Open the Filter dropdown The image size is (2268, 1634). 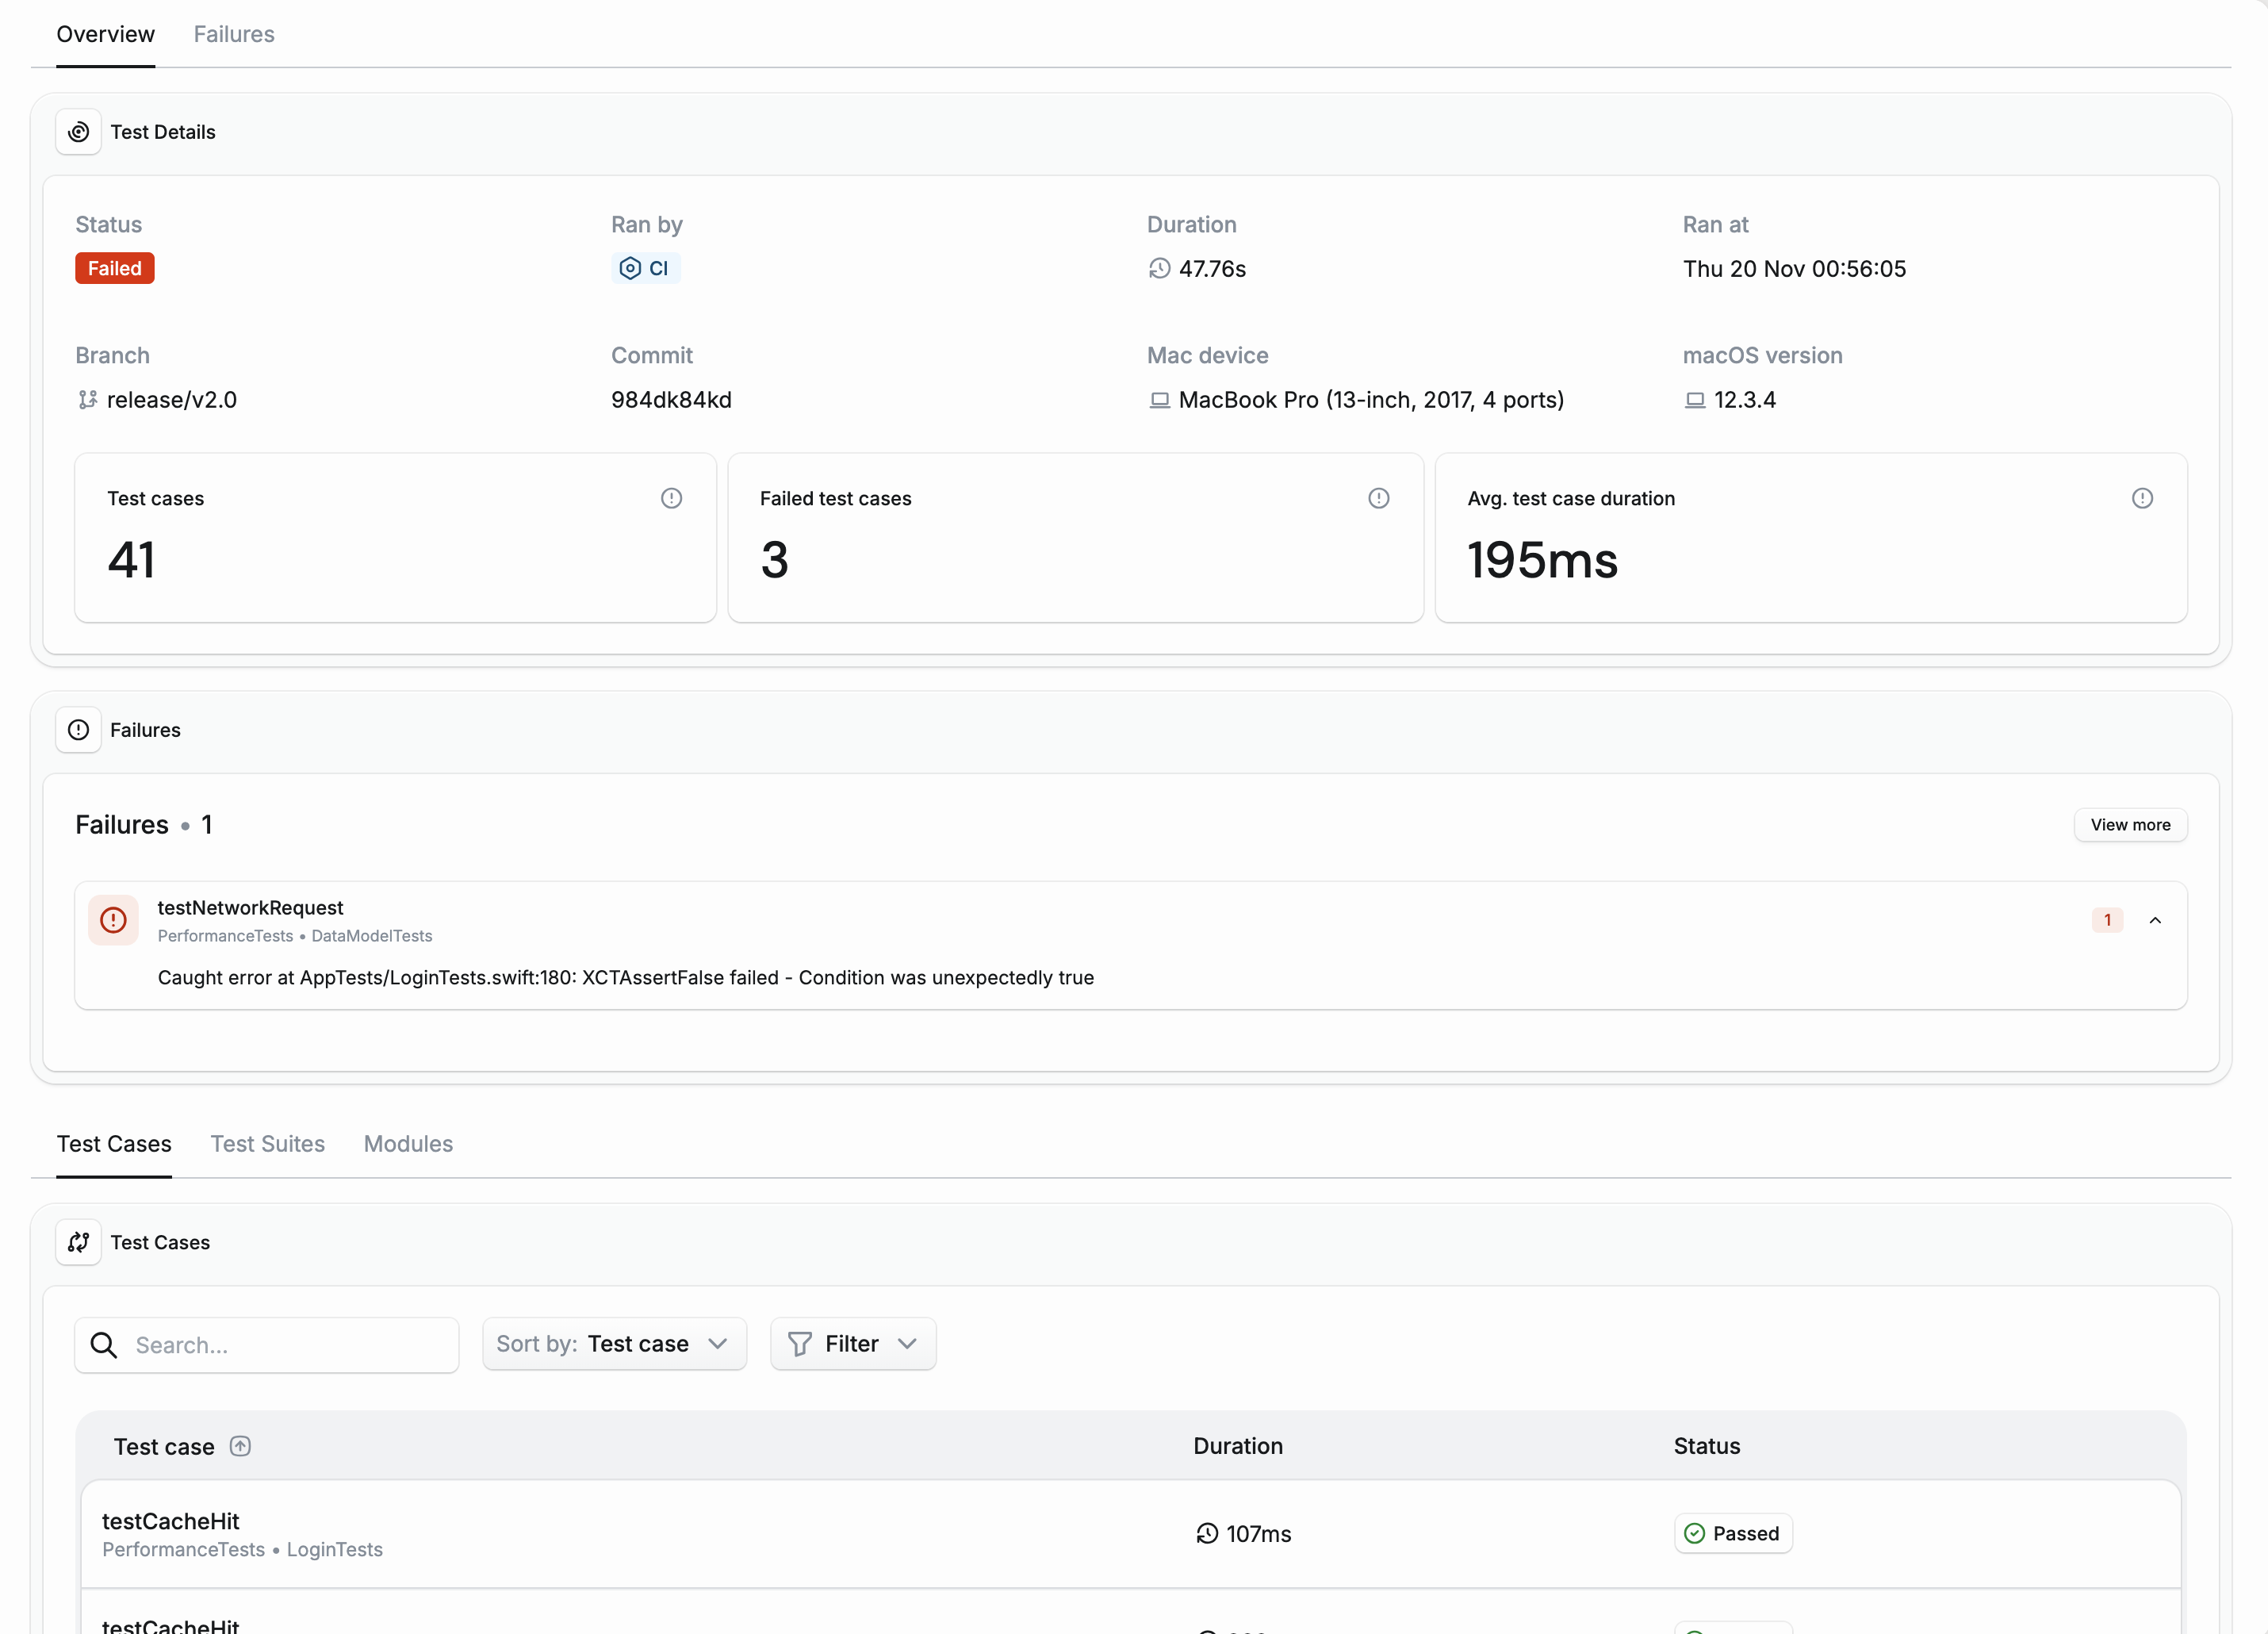point(852,1344)
